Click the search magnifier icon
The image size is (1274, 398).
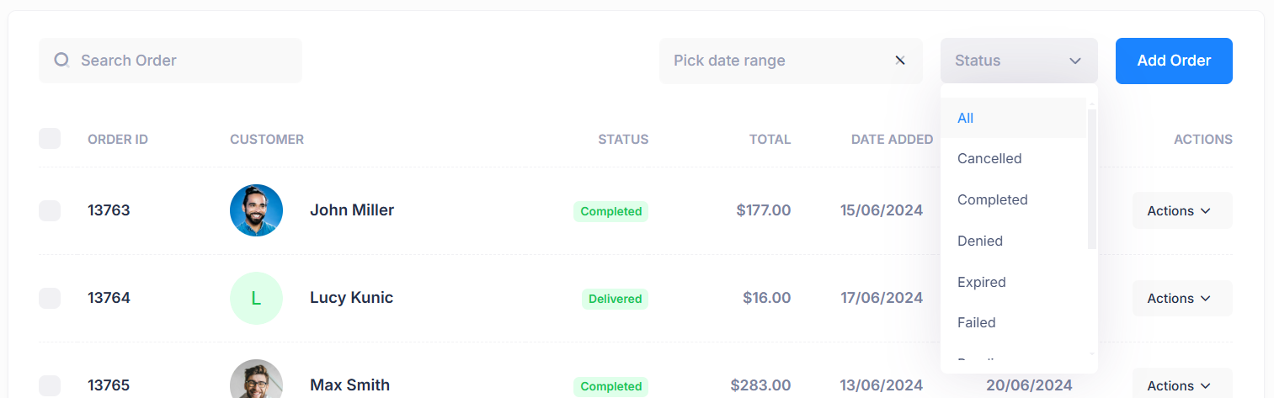click(61, 61)
